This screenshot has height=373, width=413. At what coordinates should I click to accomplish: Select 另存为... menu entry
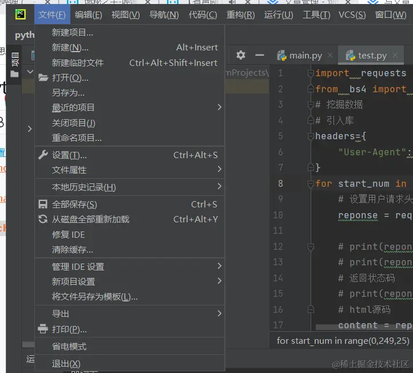[130, 93]
